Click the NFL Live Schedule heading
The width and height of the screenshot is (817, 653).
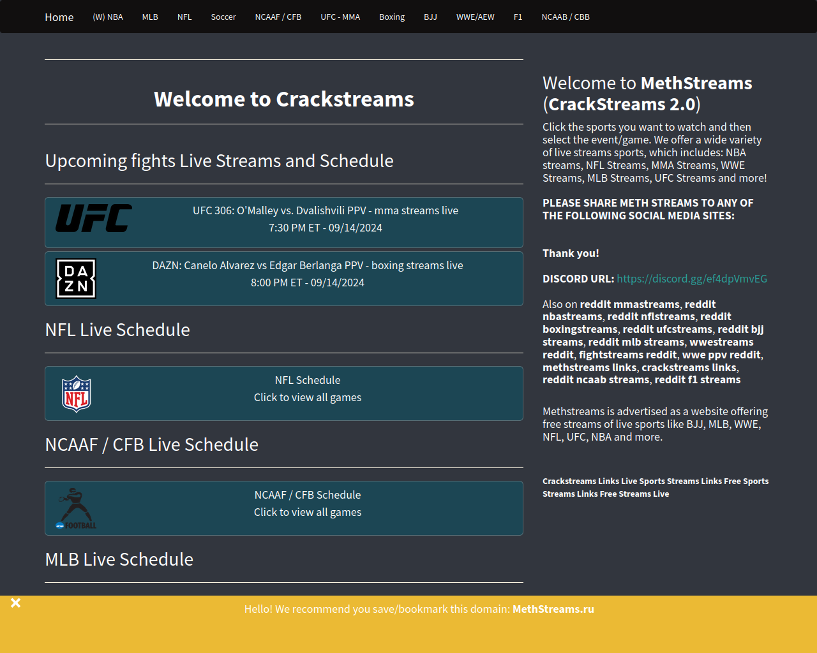tap(117, 330)
